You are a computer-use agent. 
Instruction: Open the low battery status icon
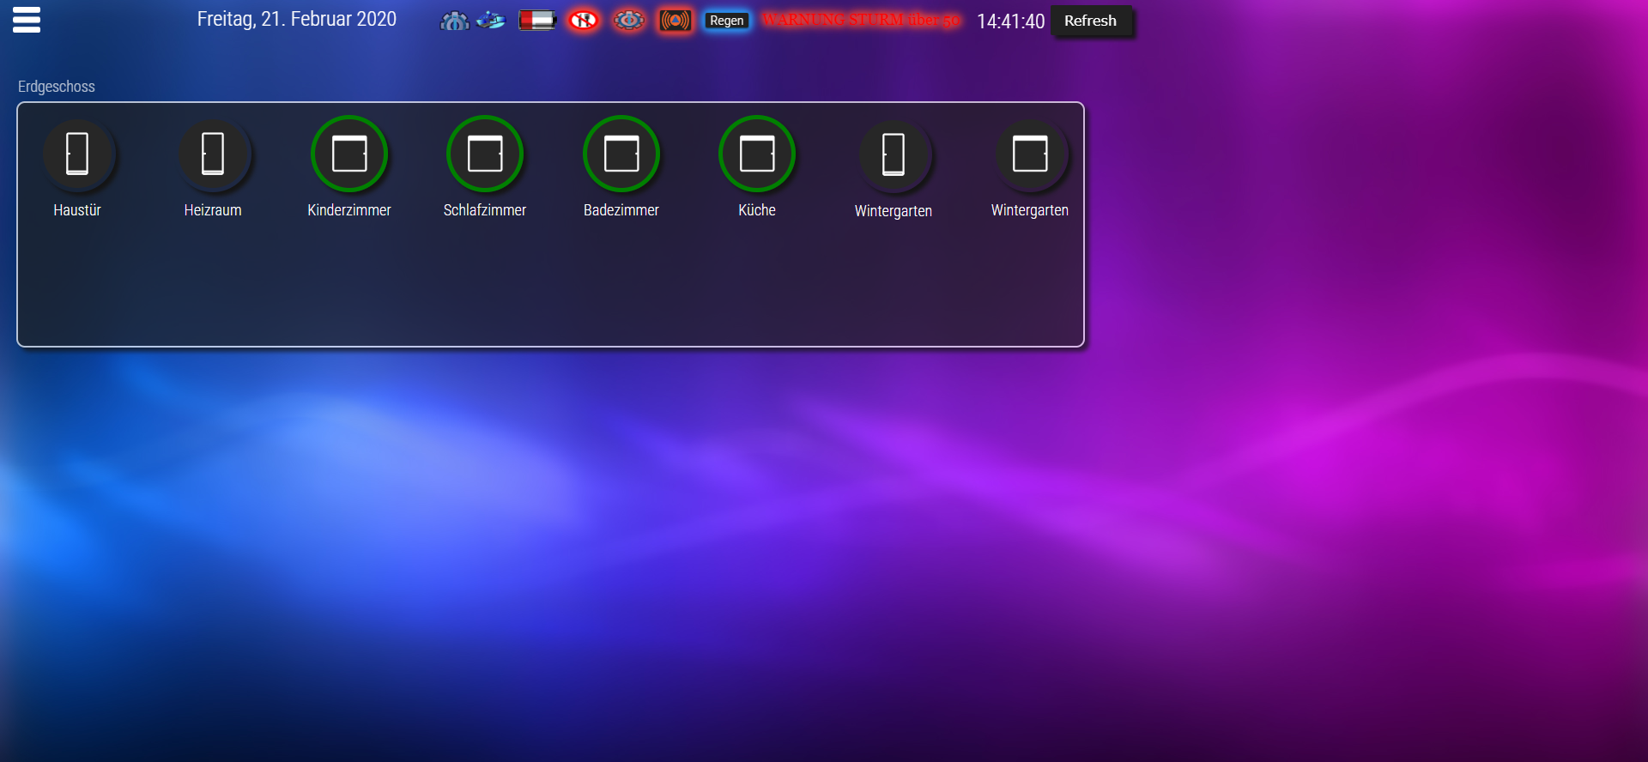click(537, 20)
